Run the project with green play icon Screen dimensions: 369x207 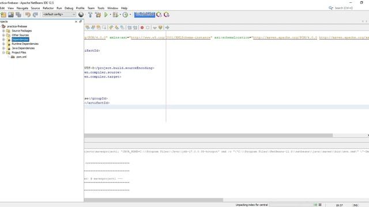click(106, 14)
